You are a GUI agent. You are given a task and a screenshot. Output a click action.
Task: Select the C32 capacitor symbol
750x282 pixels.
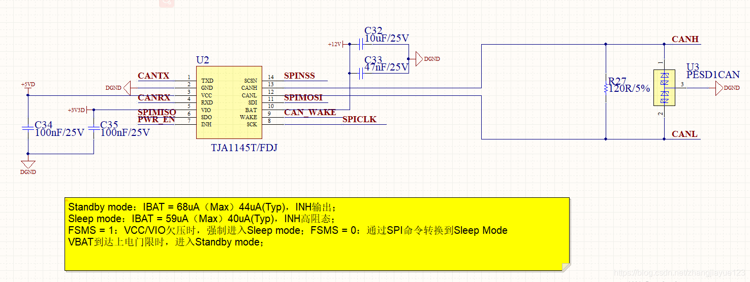click(x=361, y=45)
